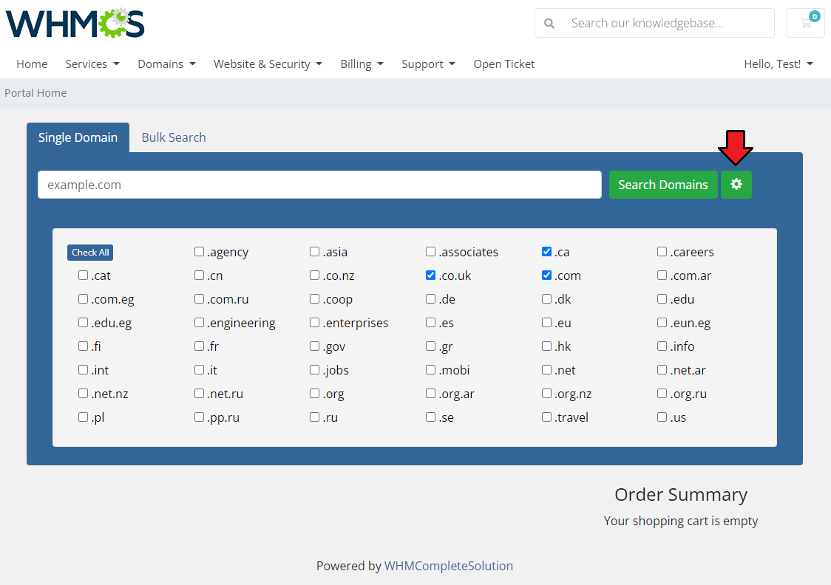Enable the .fi checkbox
831x585 pixels.
[x=83, y=346]
